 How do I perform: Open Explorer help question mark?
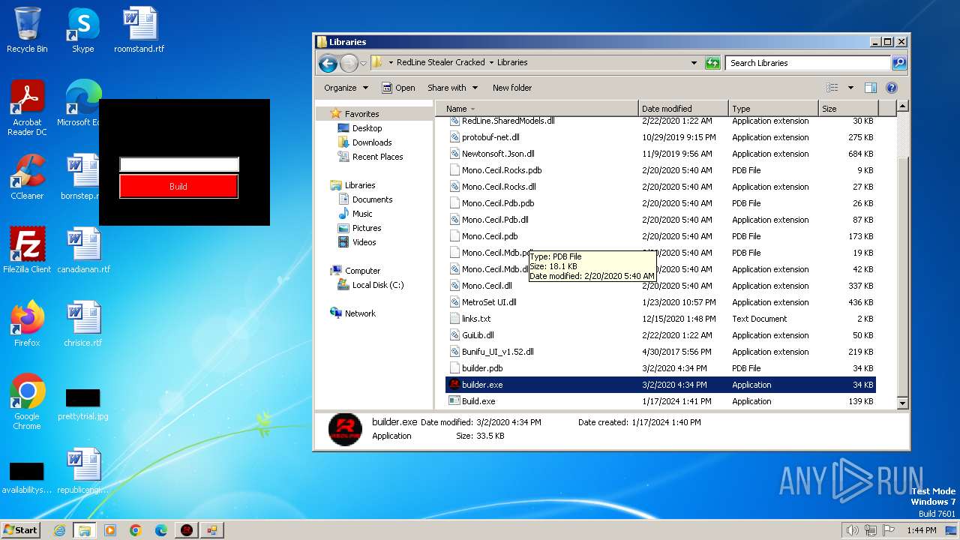click(891, 88)
